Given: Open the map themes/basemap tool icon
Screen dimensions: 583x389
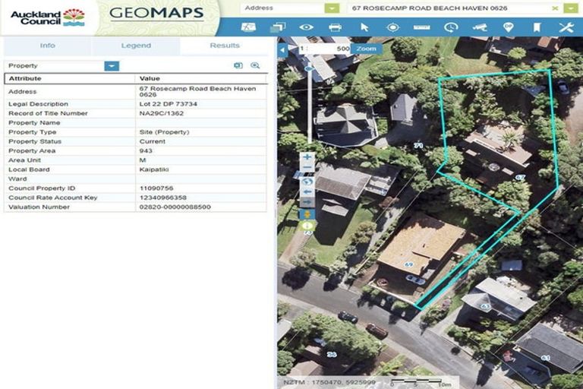Looking at the screenshot, I should 248,27.
